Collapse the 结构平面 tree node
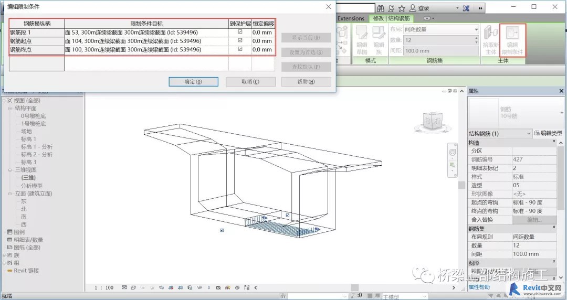567x300 pixels. click(x=10, y=108)
